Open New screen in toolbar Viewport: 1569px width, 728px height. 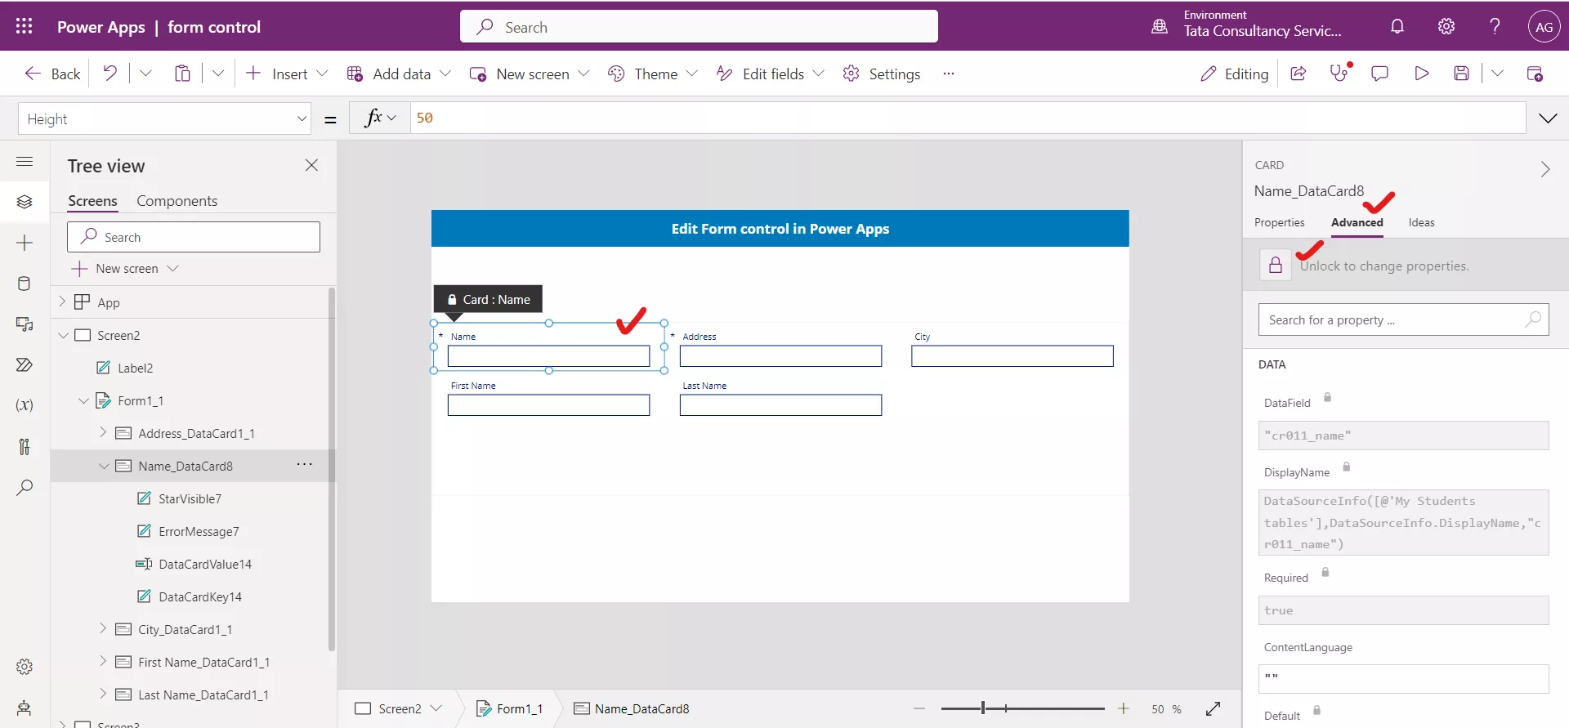point(529,74)
